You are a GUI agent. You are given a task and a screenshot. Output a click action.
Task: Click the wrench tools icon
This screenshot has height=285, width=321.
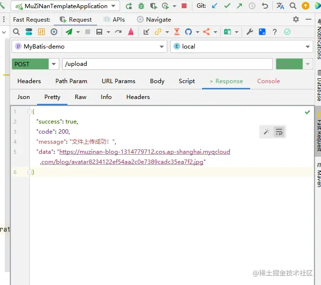[x=250, y=32]
